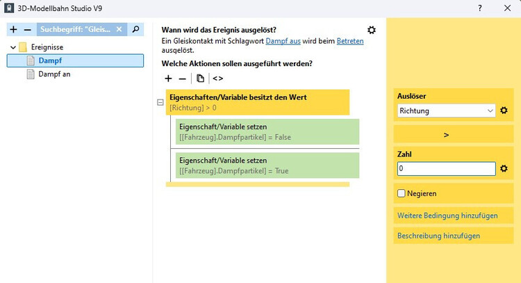521x283 pixels.
Task: Open trigger settings gear icon
Action: click(372, 30)
